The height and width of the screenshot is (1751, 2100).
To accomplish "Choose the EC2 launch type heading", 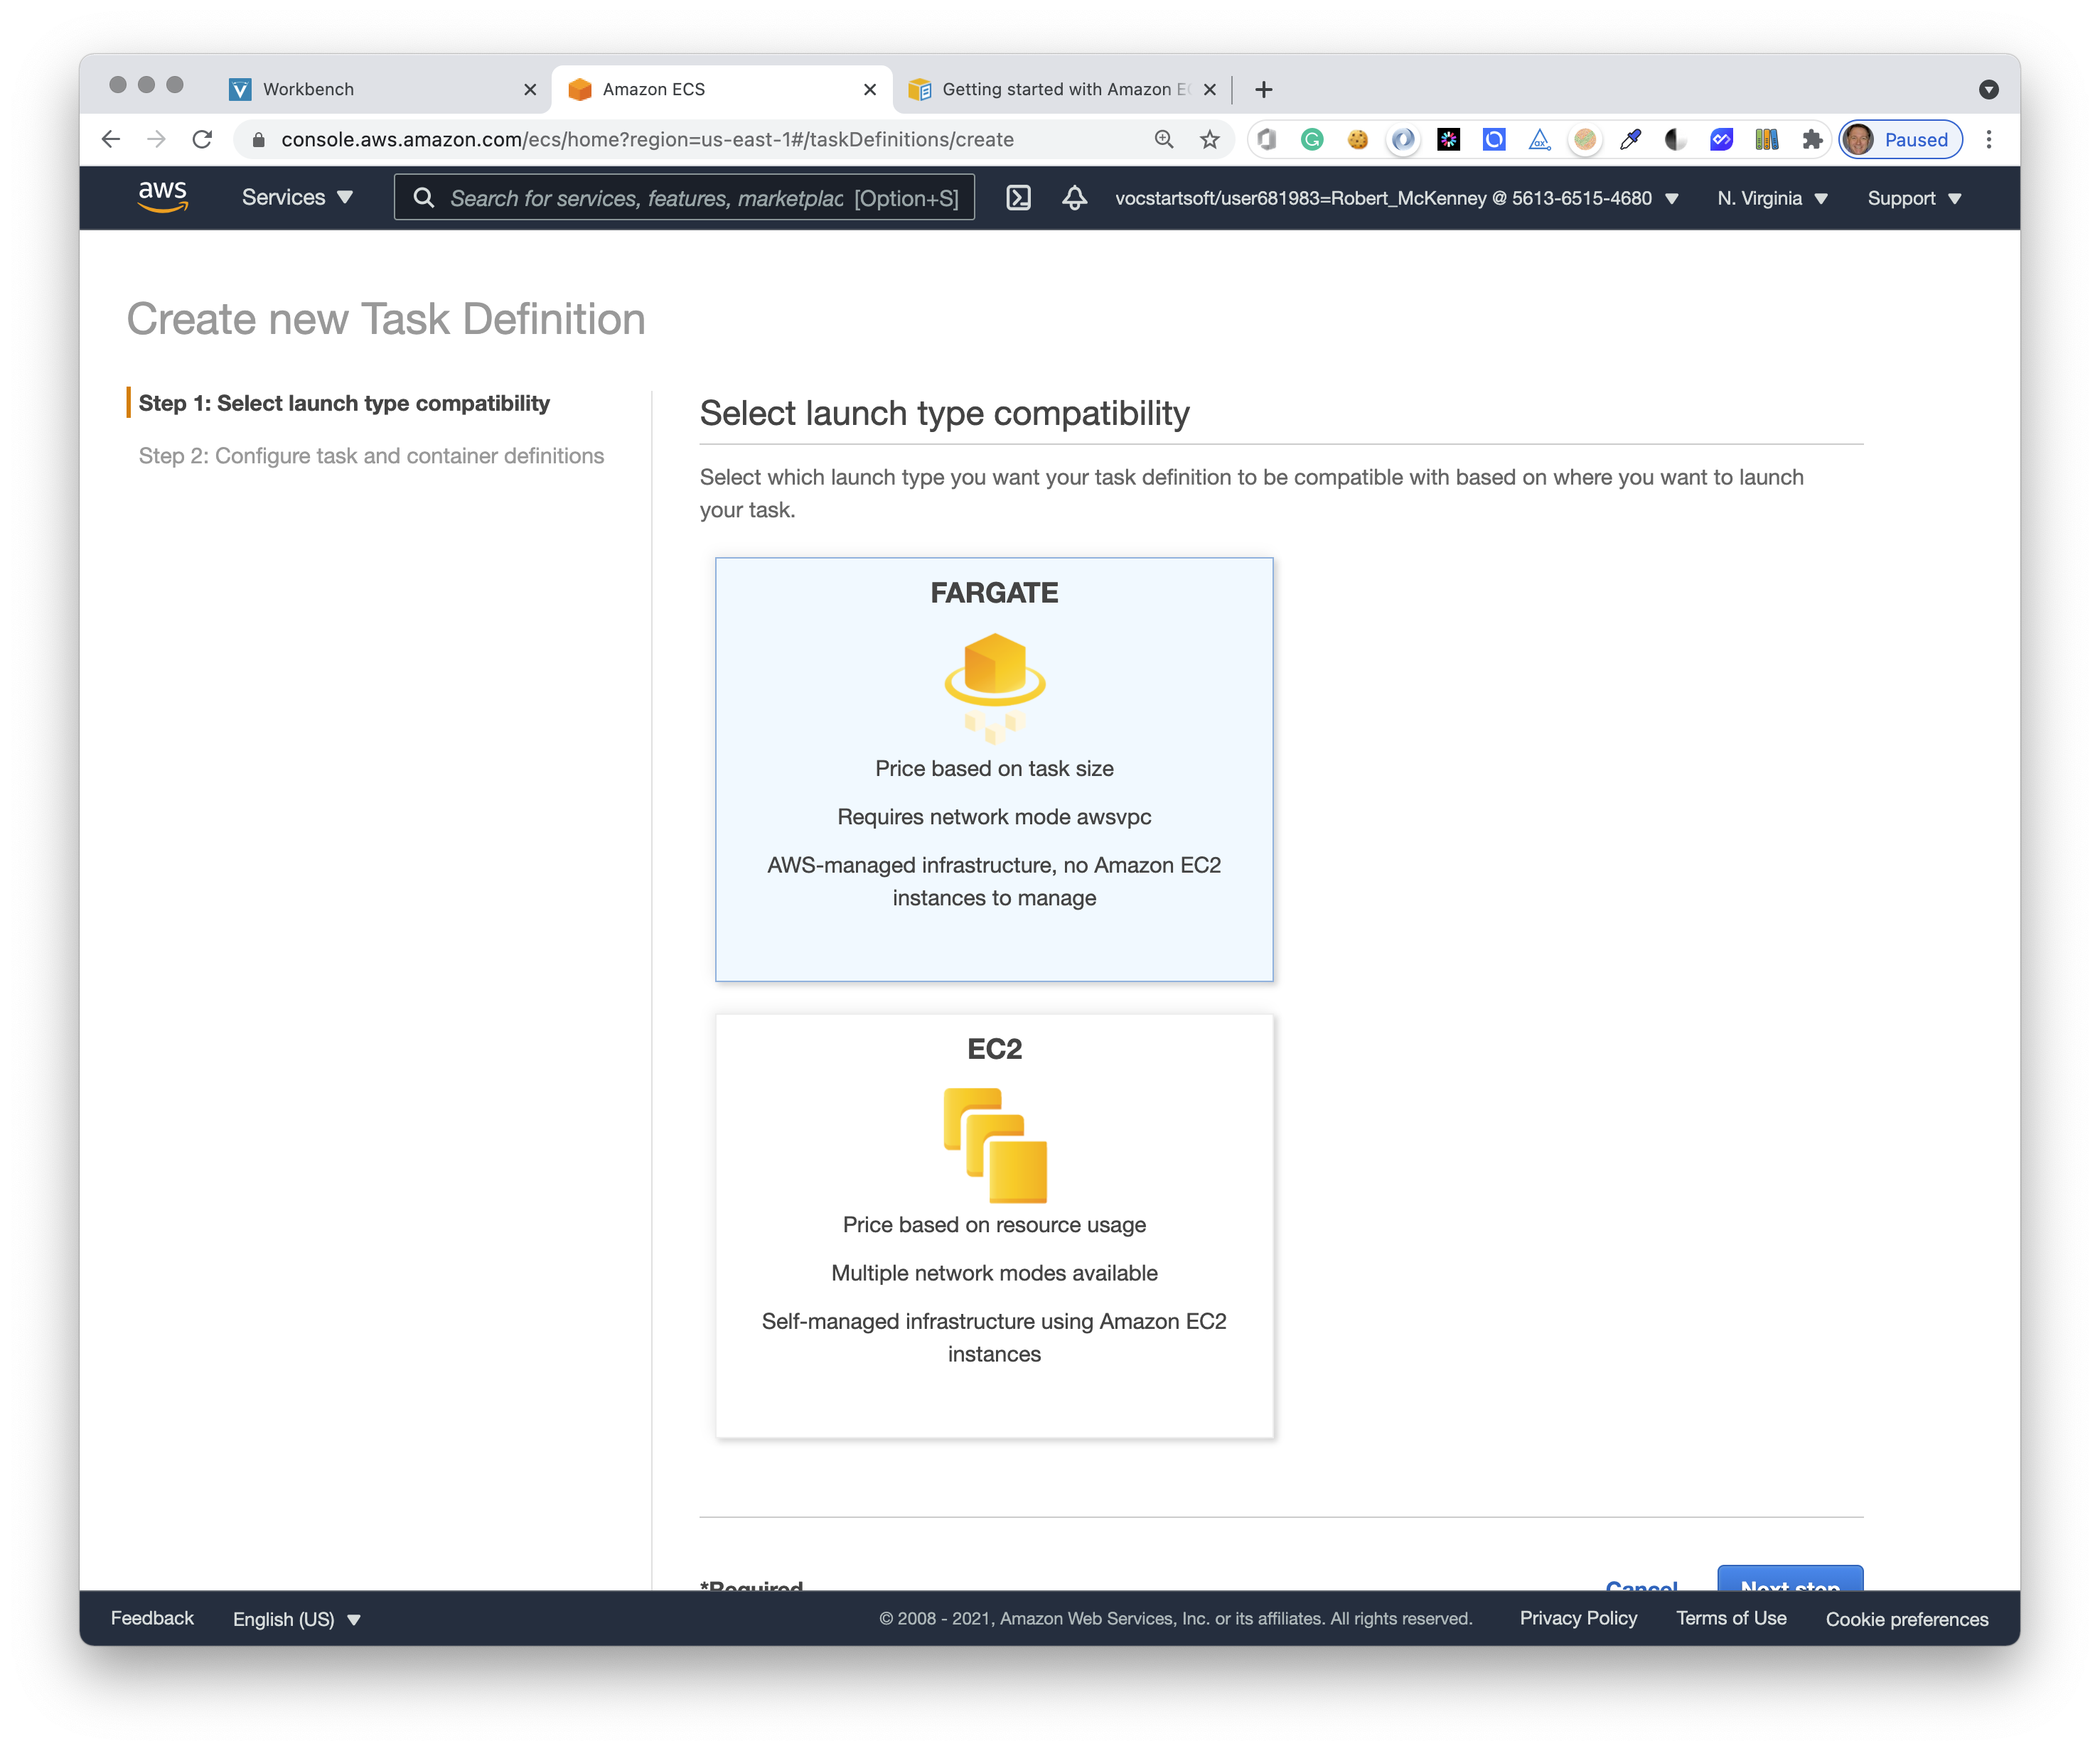I will point(994,1048).
